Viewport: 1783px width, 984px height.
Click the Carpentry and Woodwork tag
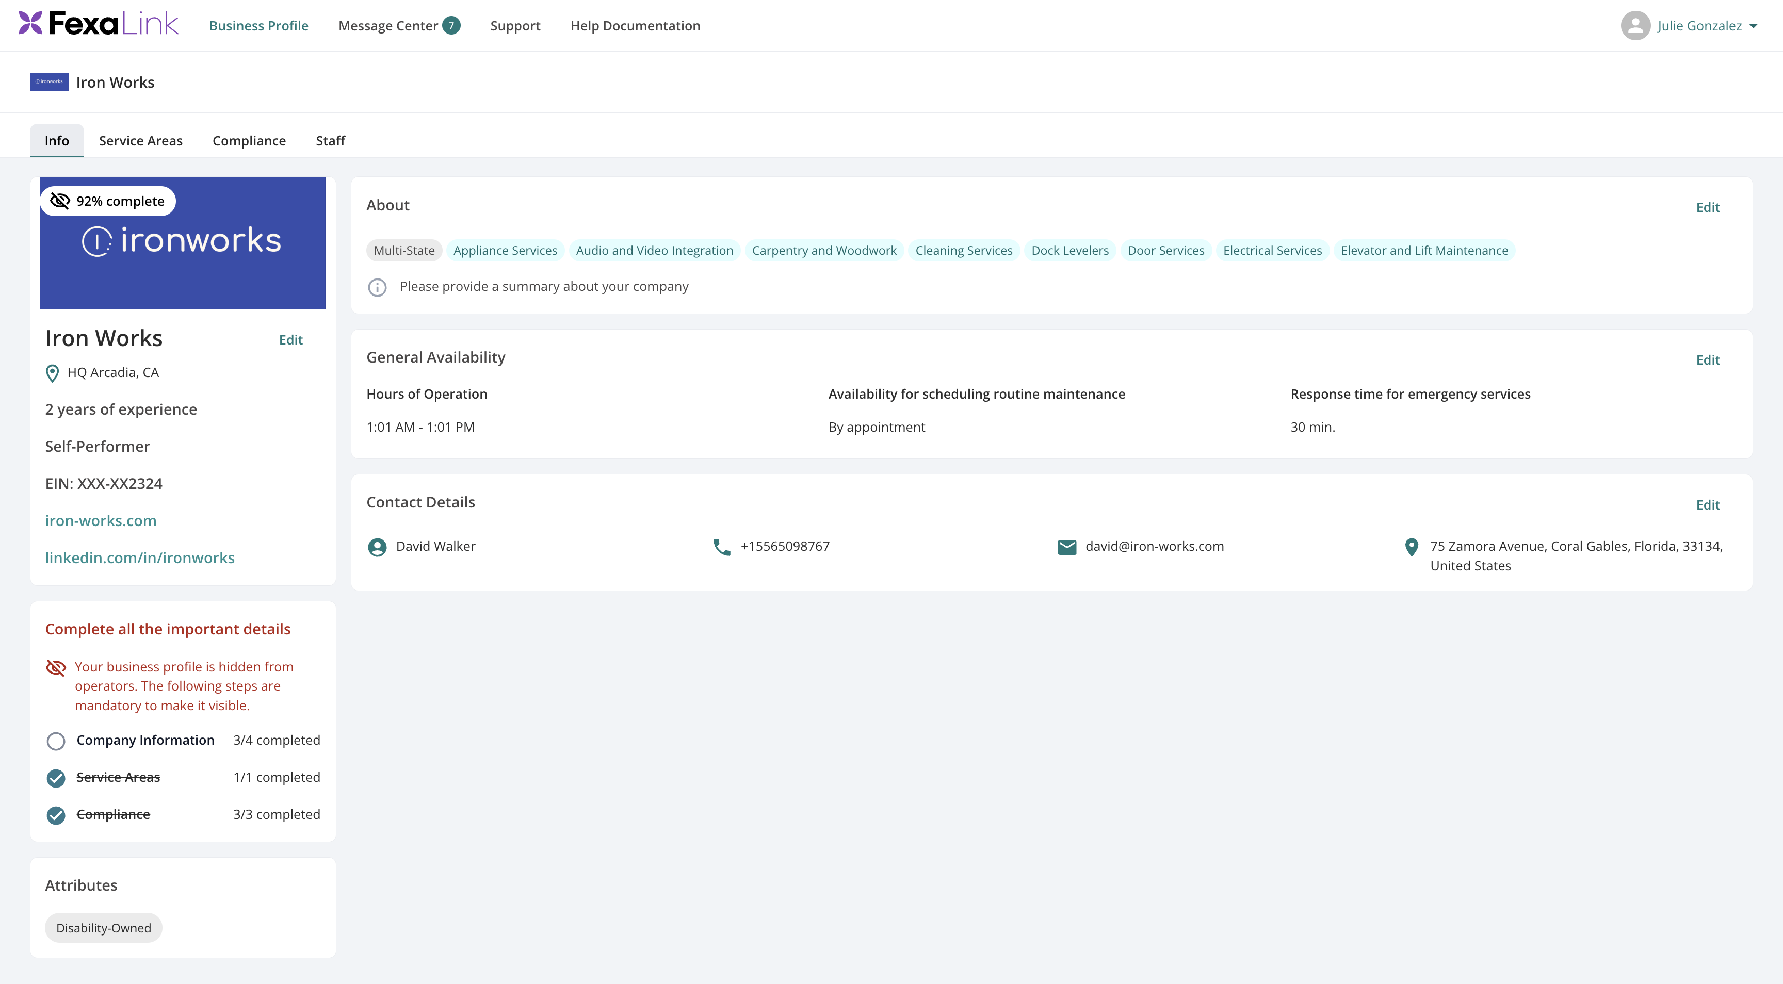tap(824, 251)
